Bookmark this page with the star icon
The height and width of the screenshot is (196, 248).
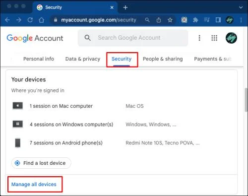(x=170, y=20)
